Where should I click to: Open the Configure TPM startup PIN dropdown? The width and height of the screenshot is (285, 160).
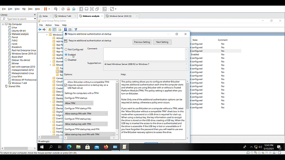click(86, 114)
